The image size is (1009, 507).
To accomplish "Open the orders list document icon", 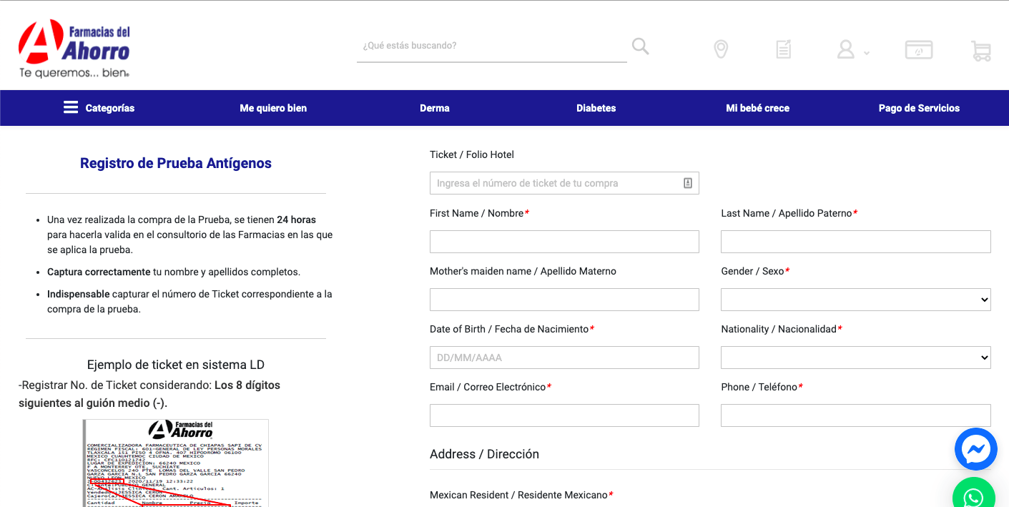I will point(784,49).
